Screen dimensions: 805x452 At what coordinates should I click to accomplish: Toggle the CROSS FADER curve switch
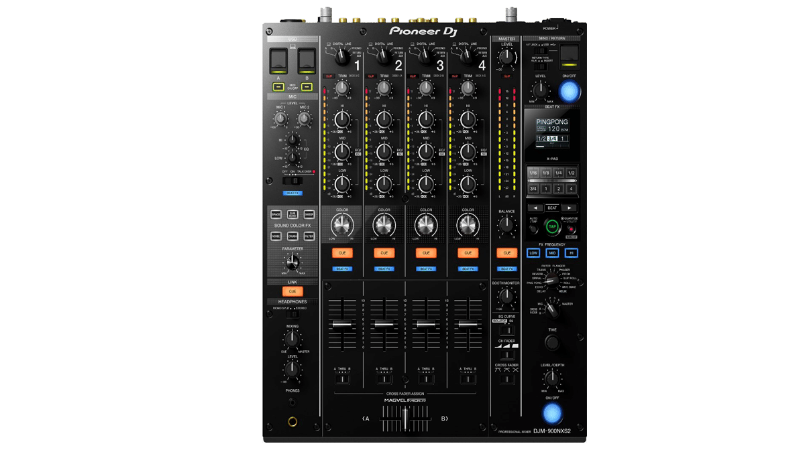pyautogui.click(x=507, y=379)
